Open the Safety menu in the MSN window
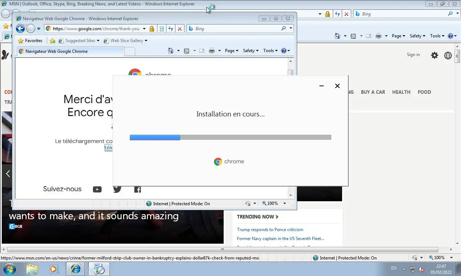 coord(417,36)
